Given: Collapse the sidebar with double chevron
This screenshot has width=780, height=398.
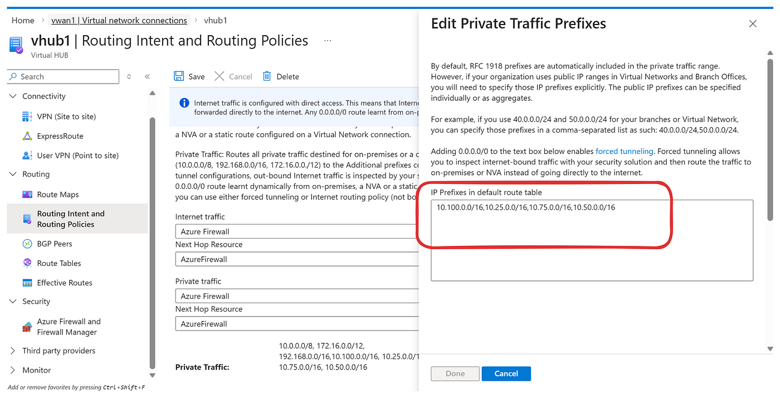Looking at the screenshot, I should tap(147, 77).
